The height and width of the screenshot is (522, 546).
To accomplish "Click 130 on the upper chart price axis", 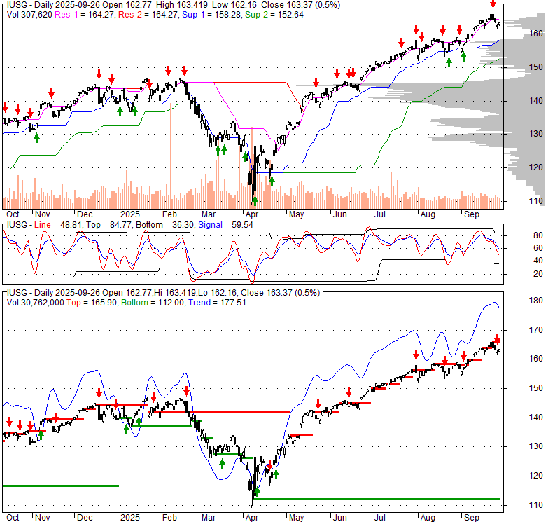I will click(535, 134).
